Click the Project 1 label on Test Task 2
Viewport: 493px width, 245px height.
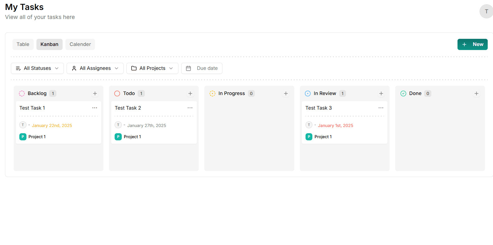[132, 137]
